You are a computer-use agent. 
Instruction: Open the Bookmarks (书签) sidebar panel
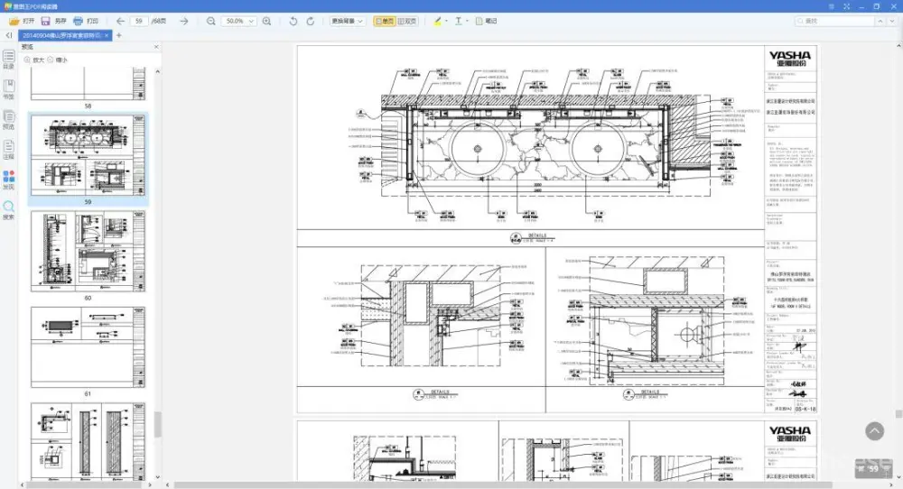(x=9, y=86)
